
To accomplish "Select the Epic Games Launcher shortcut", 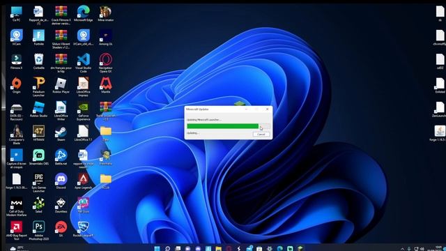I will (39, 183).
